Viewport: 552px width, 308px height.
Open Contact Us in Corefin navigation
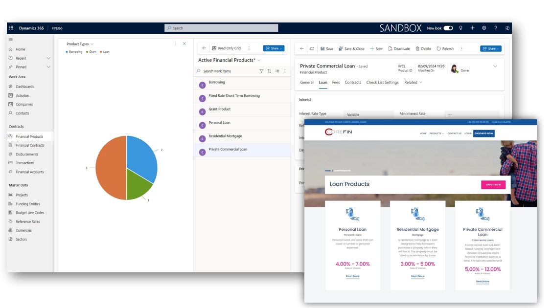click(454, 133)
